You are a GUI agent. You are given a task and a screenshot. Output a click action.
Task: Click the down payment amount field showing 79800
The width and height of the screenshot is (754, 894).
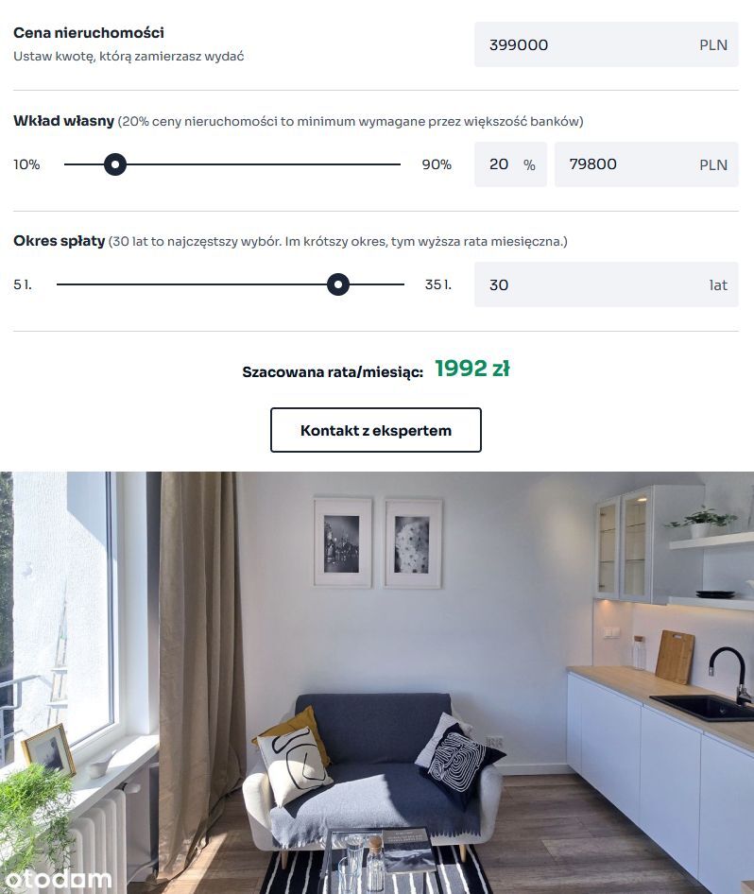click(646, 164)
